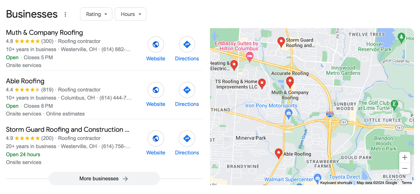Open Storm Guard Roofing website globe icon
The height and width of the screenshot is (194, 420).
click(156, 138)
